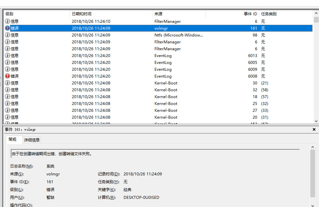Sort events by 日期和时间 column header
Viewport: 319px width, 207px height.
tap(111, 14)
